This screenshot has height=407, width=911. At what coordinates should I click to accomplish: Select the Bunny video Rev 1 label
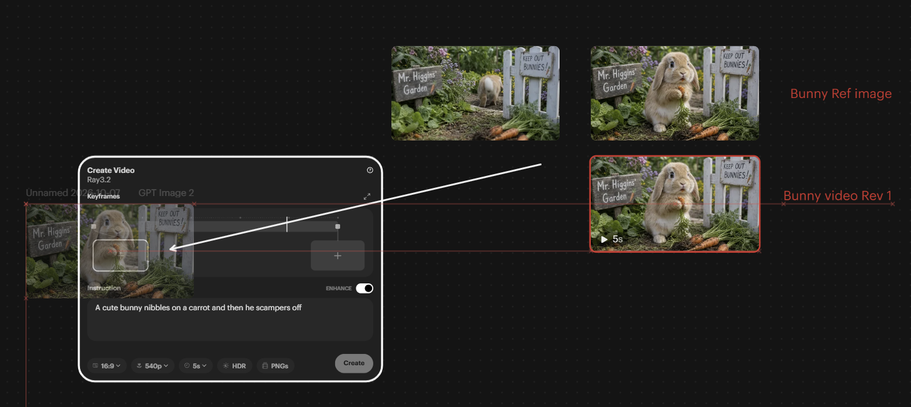[838, 196]
